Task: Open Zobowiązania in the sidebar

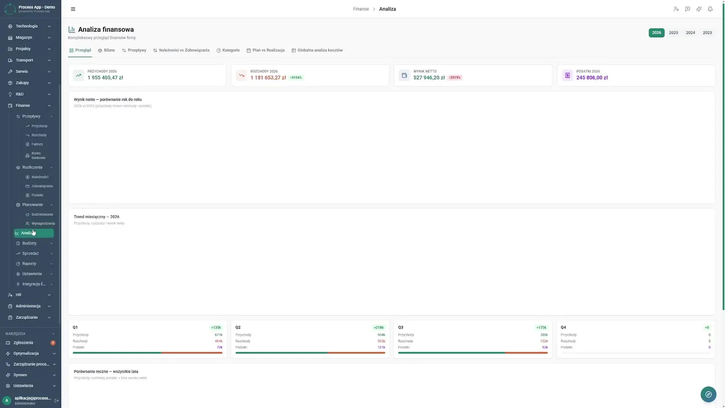Action: [x=39, y=186]
